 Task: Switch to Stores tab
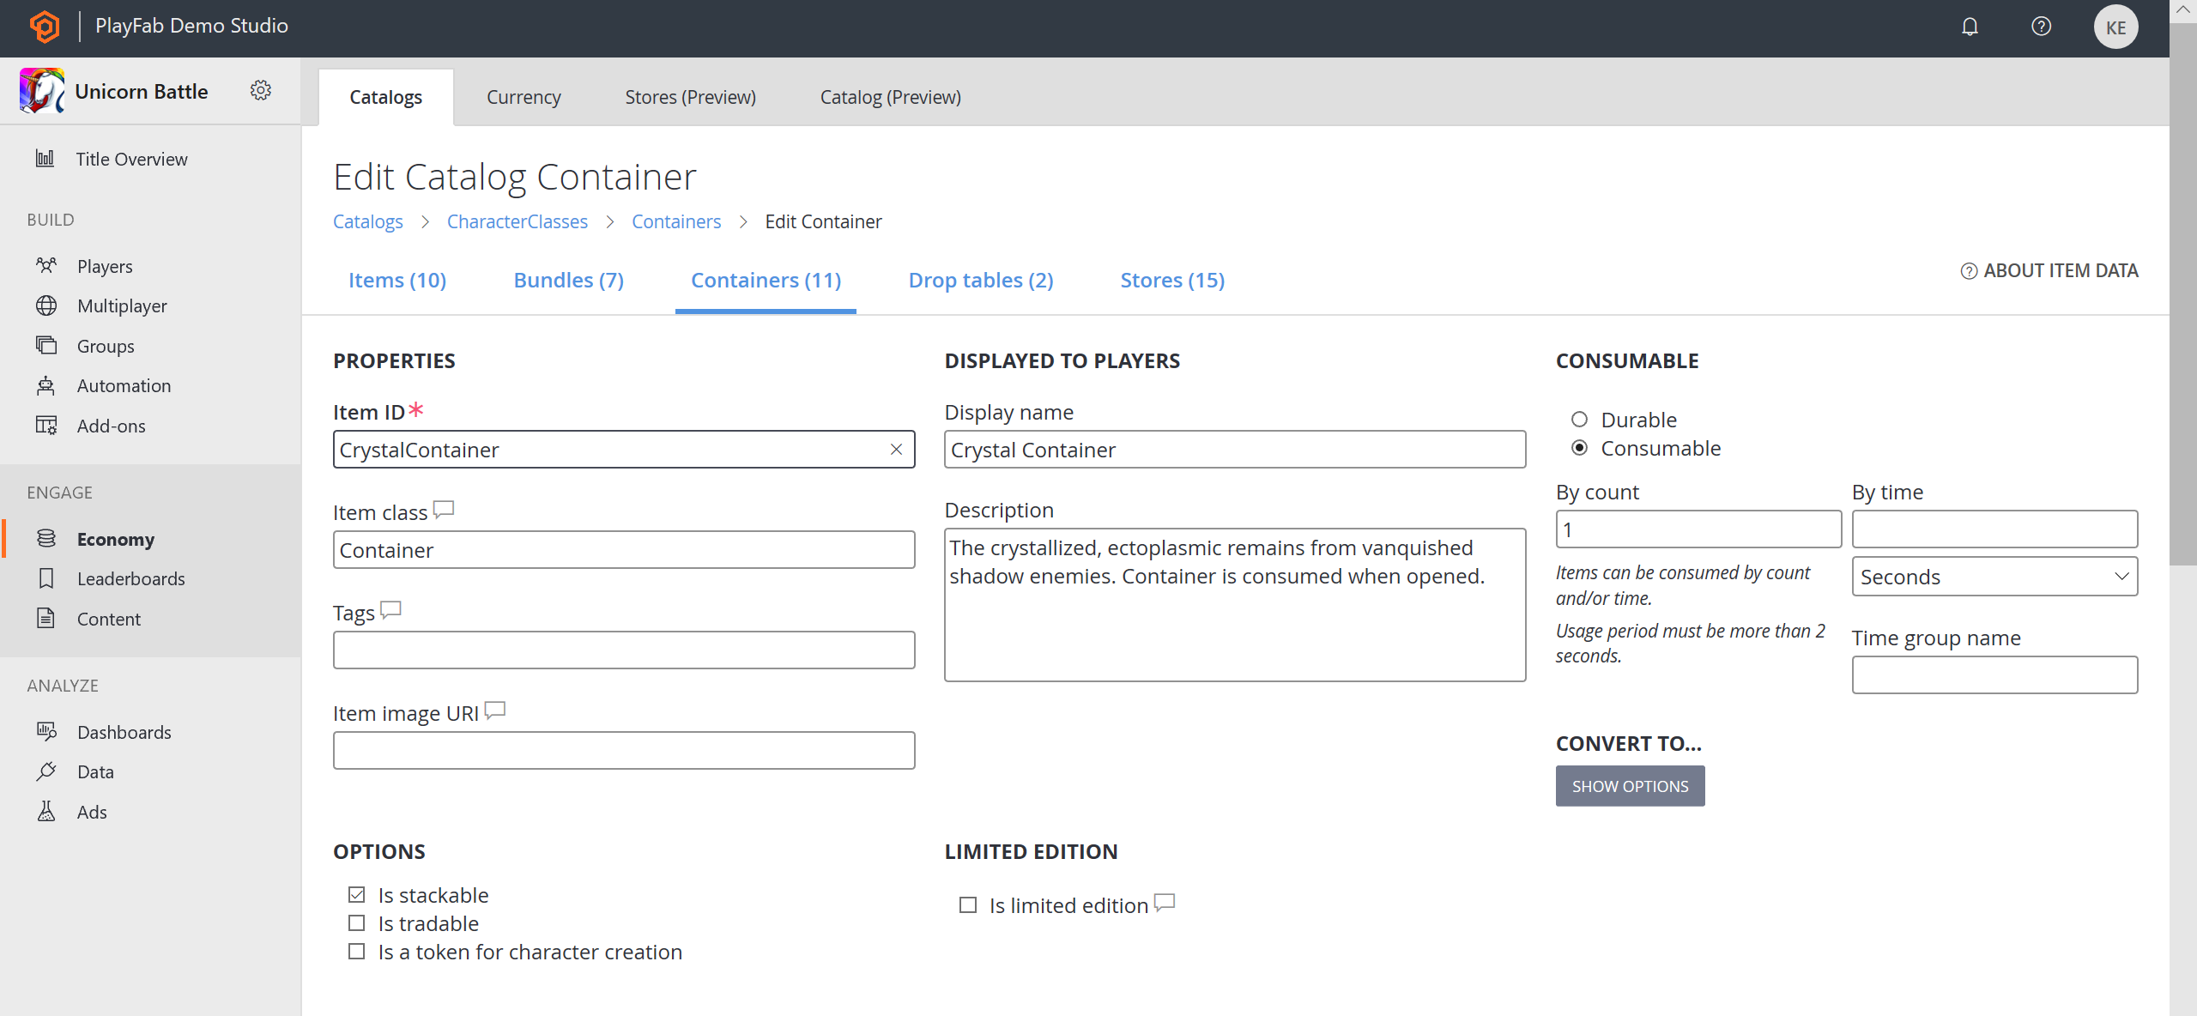point(1174,279)
